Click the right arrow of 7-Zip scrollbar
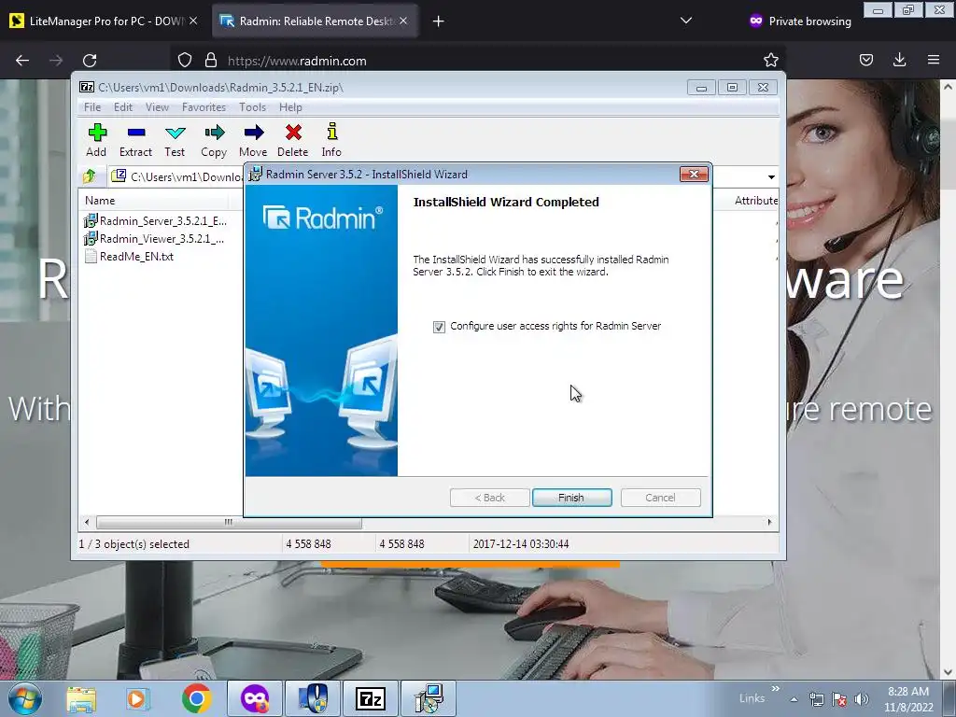956x717 pixels. pyautogui.click(x=769, y=523)
